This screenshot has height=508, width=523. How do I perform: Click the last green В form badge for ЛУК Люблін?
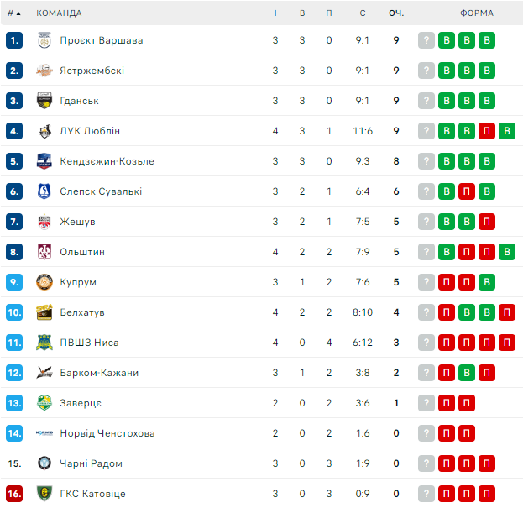pyautogui.click(x=506, y=131)
